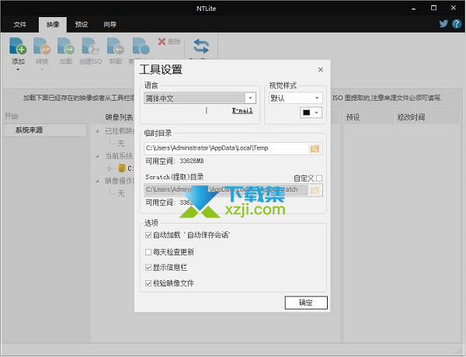
Task: Close the 工具设置 dialog
Action: 320,70
